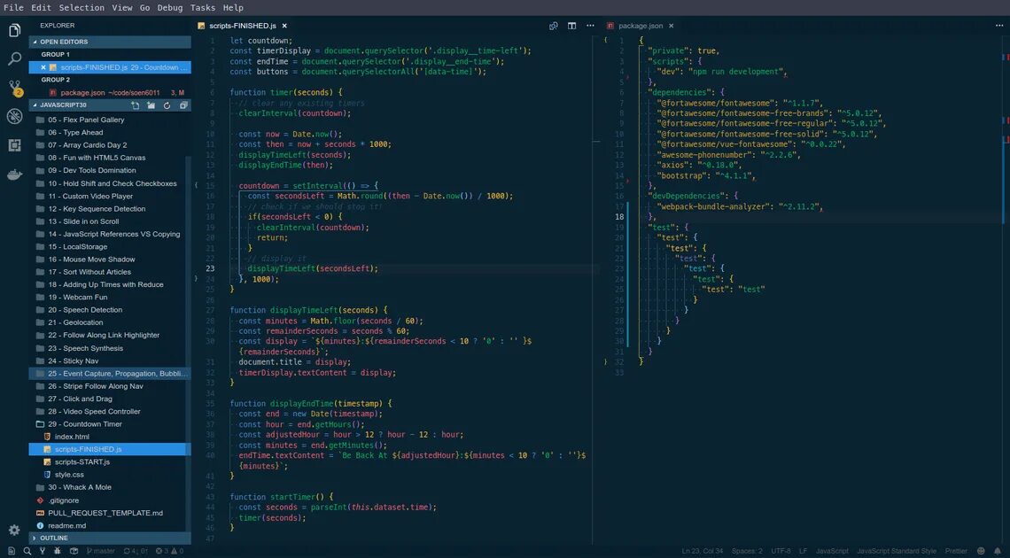Open the View menu

[x=121, y=8]
